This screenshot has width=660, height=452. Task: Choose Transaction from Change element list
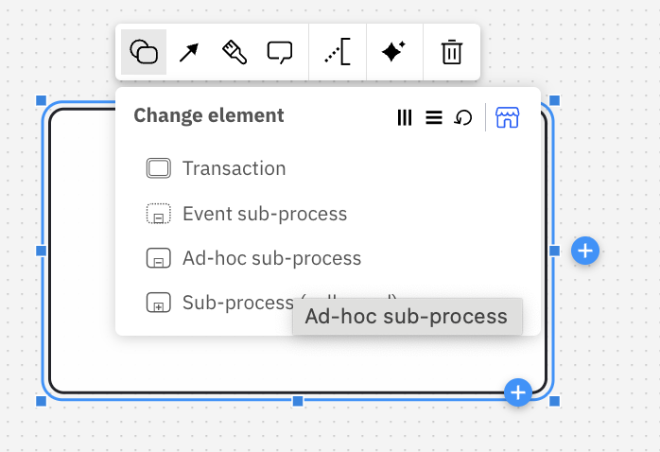click(x=234, y=169)
